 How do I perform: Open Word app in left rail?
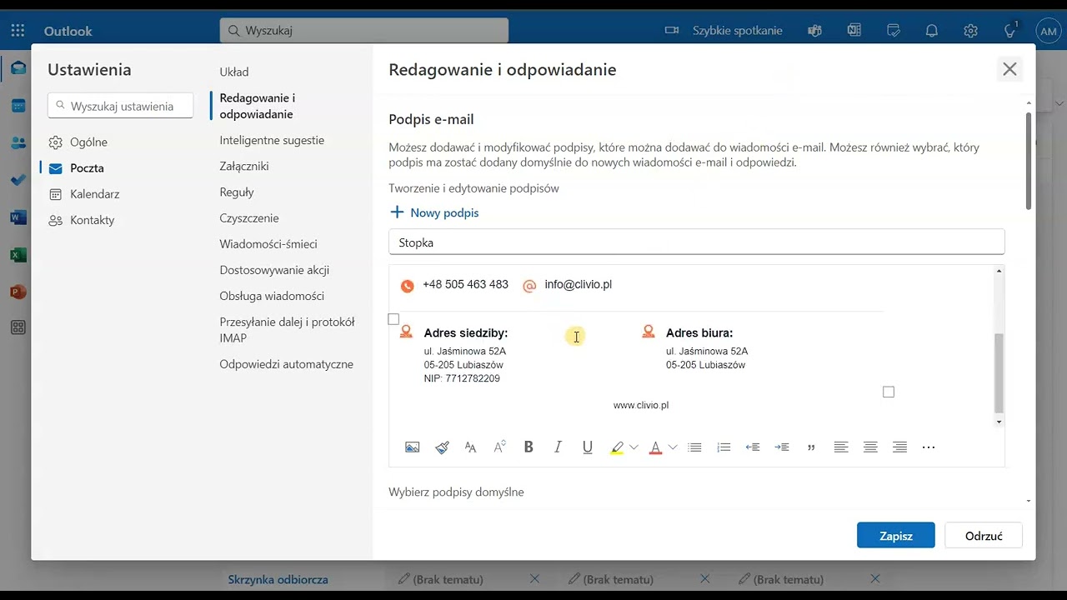click(x=18, y=217)
